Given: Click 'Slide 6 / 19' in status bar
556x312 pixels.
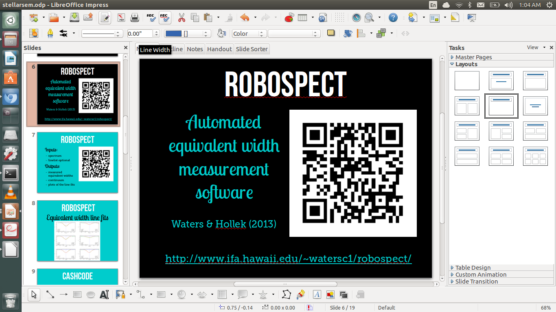Looking at the screenshot, I should point(342,308).
